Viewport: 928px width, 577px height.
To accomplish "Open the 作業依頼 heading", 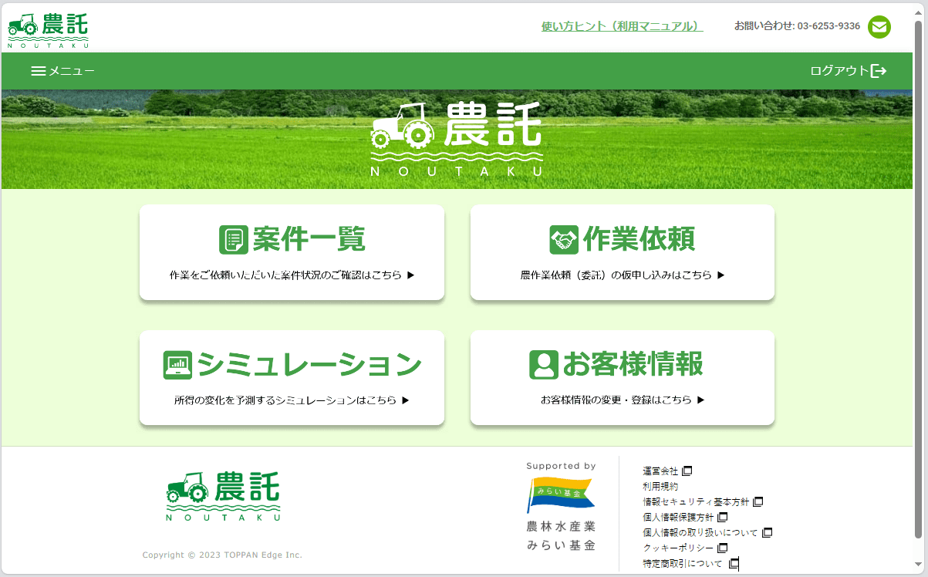I will click(x=639, y=240).
